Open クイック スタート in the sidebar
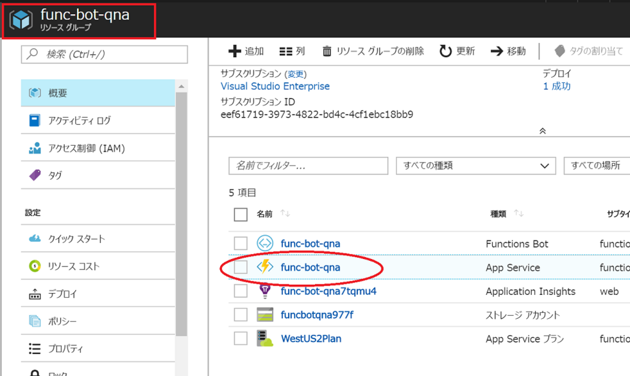Screen dimensions: 630x376 coord(98,239)
